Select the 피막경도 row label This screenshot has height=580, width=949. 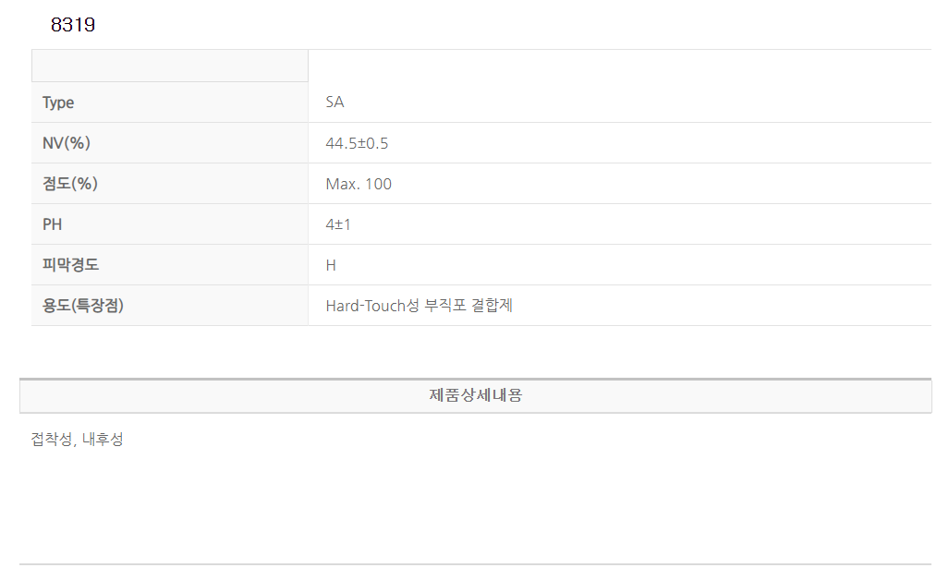pyautogui.click(x=70, y=265)
